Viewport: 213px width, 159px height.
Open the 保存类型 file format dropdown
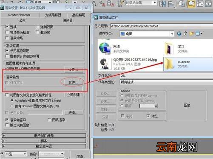click(166, 82)
